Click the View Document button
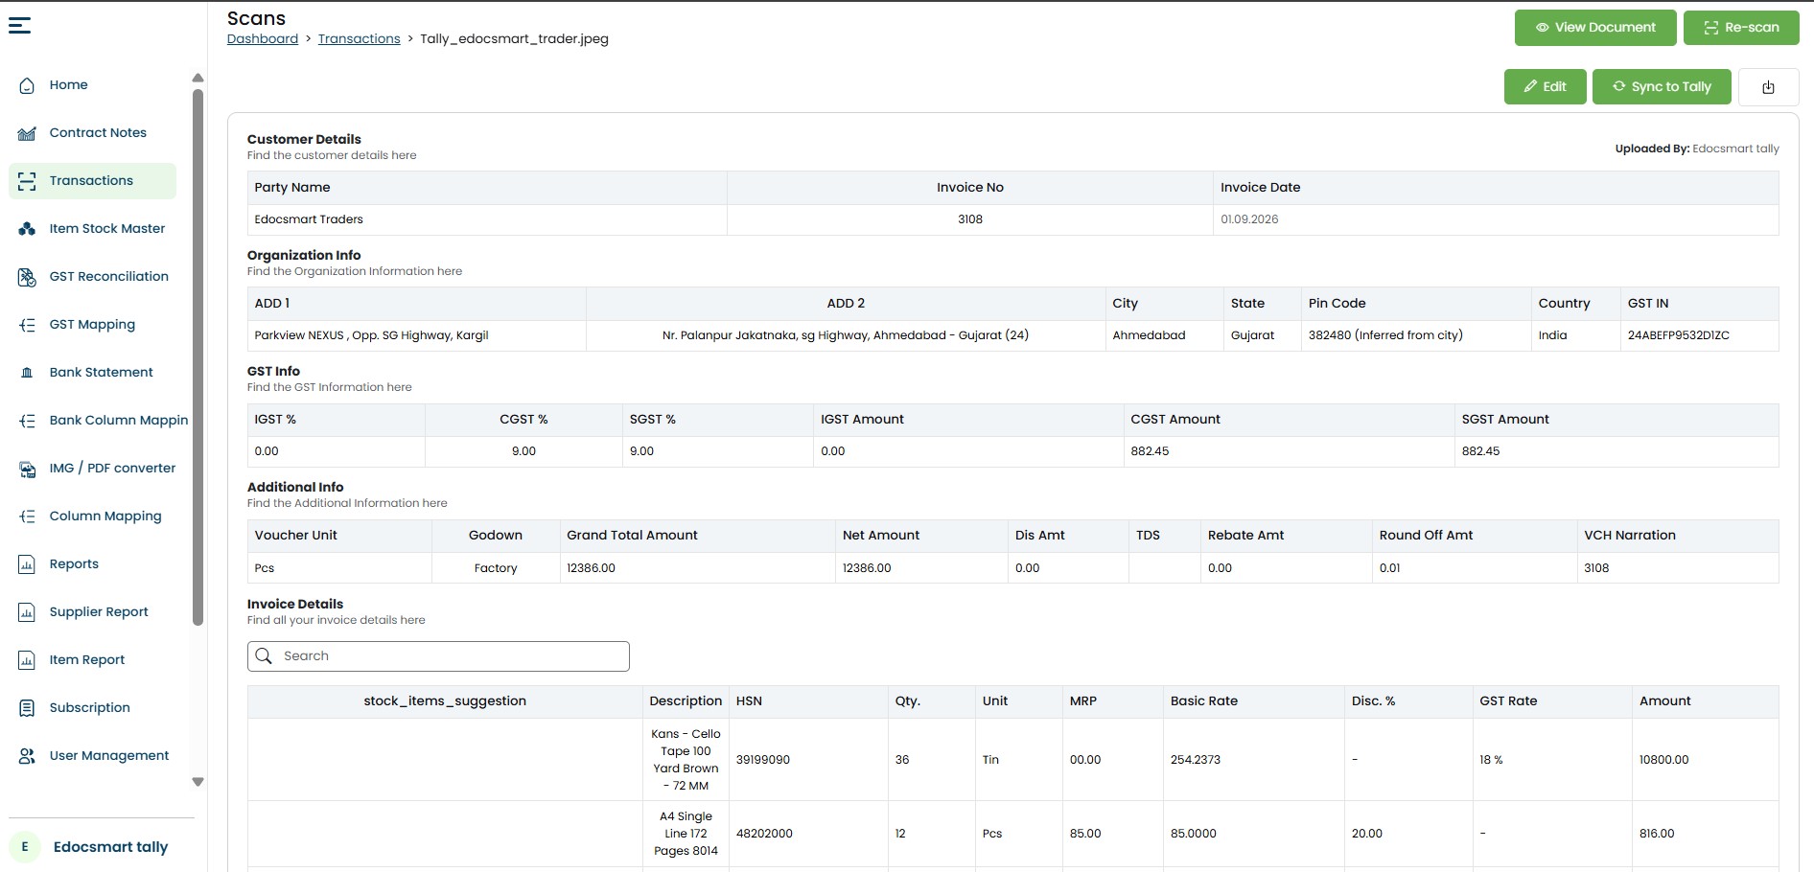The width and height of the screenshot is (1814, 872). coord(1595,28)
